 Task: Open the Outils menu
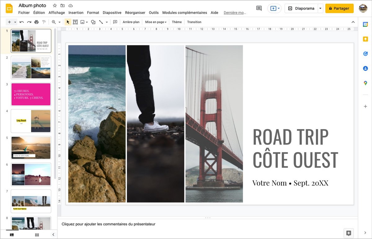coord(154,13)
